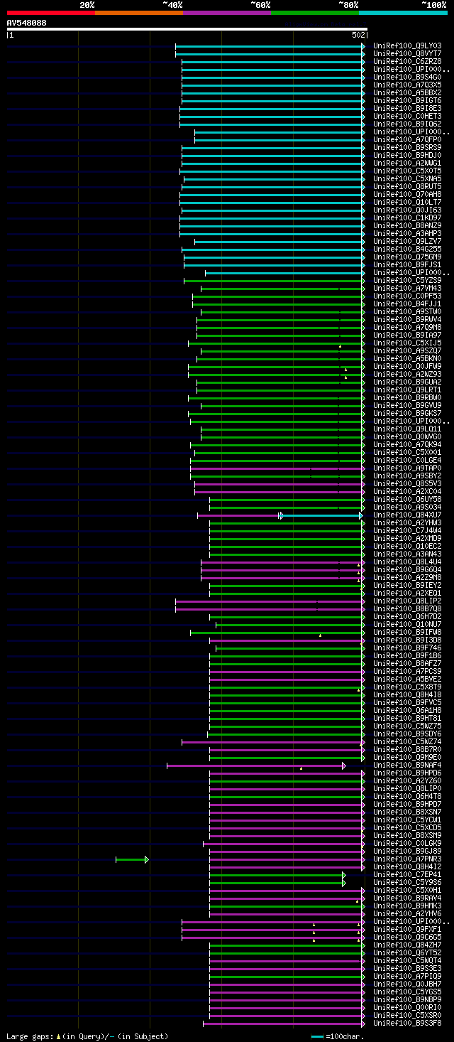
Task: Click the UniRef100_Q84XU7 entry
Action: tap(407, 515)
